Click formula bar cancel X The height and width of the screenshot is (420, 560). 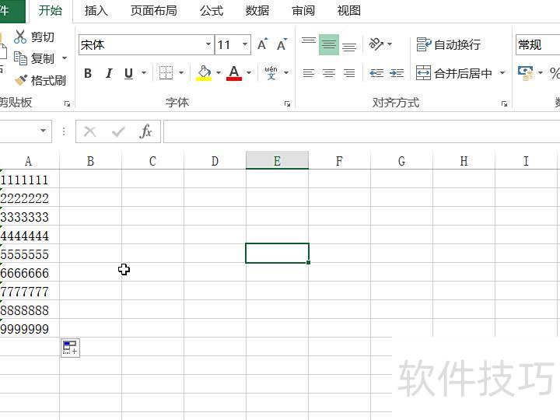click(89, 131)
